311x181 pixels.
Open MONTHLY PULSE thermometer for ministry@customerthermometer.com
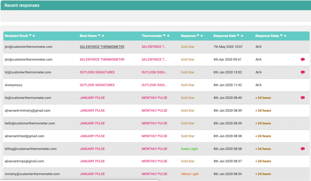154,174
